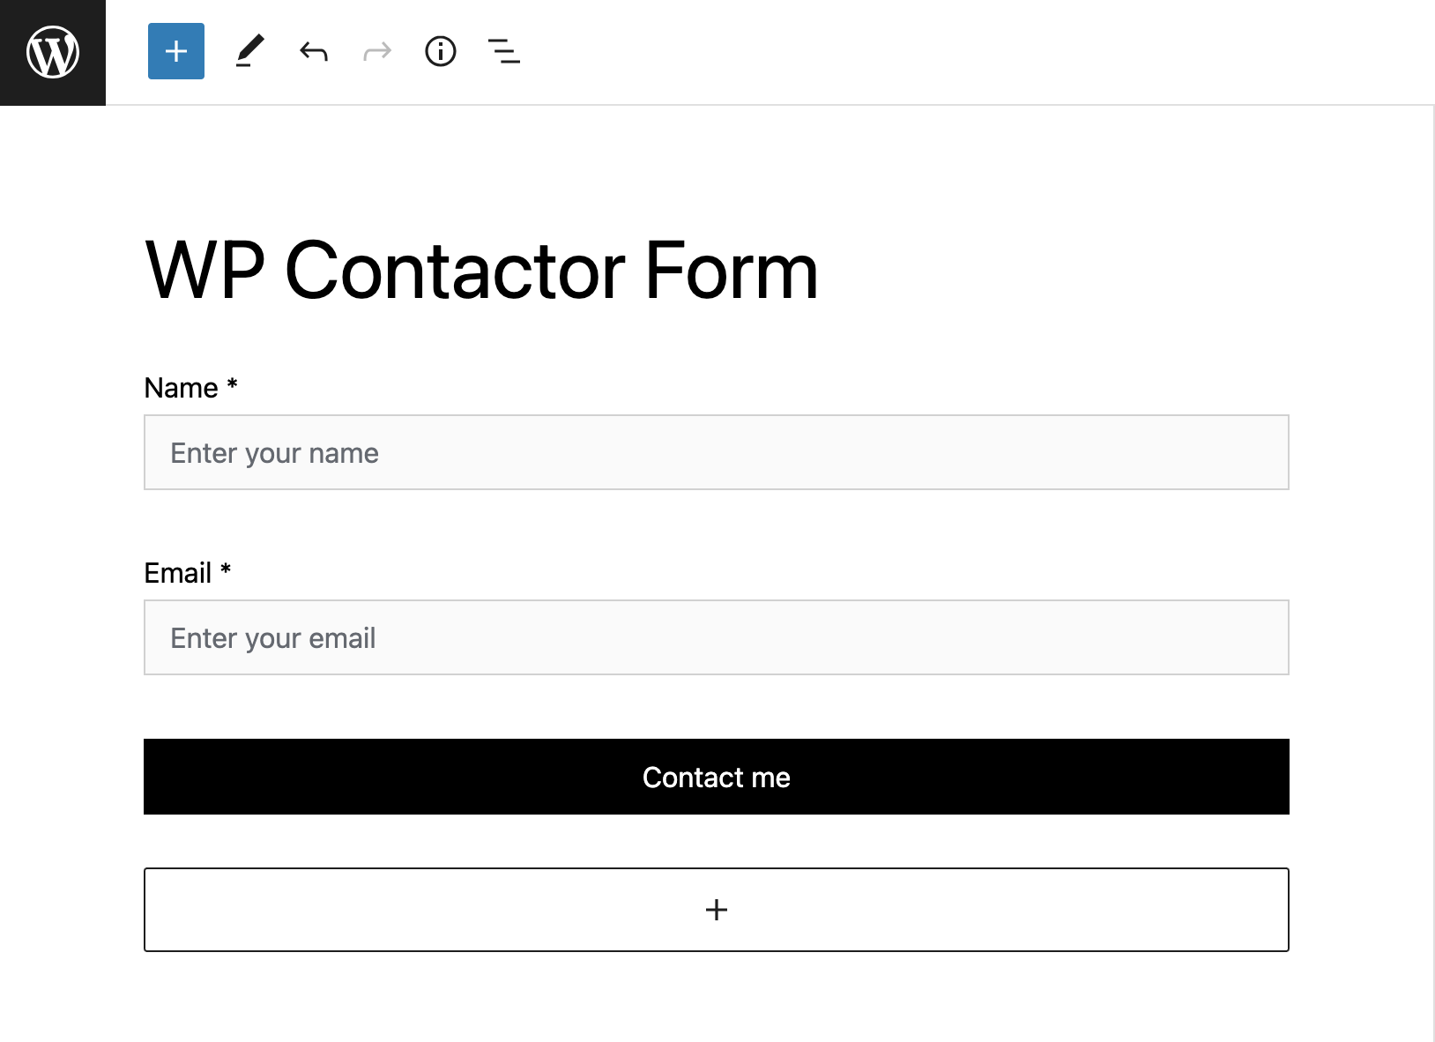This screenshot has height=1042, width=1435.
Task: Click the 'Enter your name' input
Action: (x=717, y=452)
